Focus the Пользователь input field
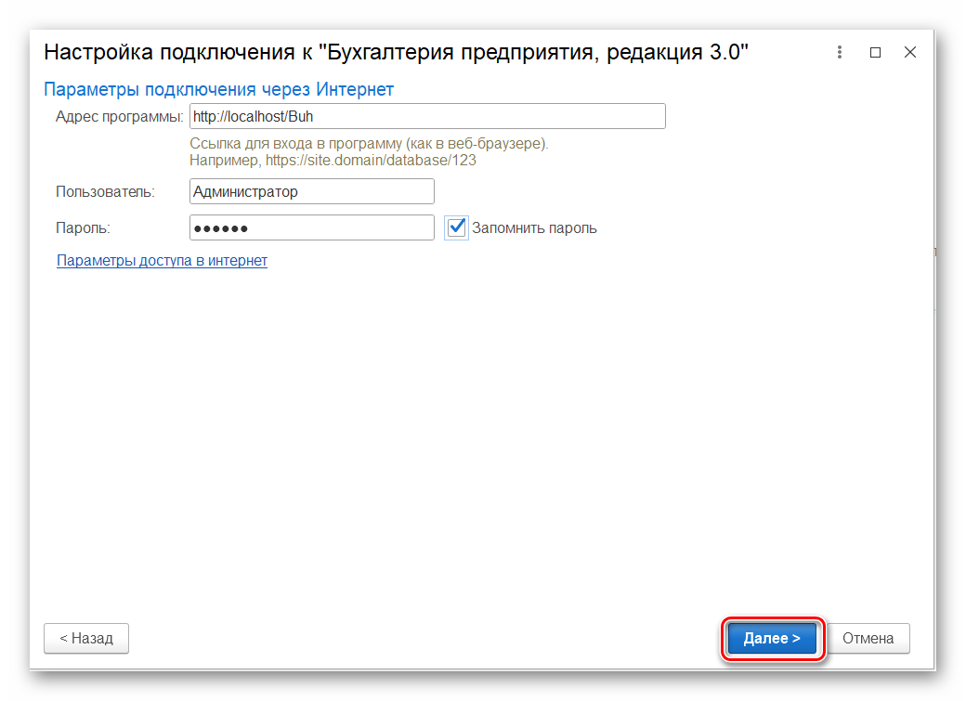 pos(312,191)
